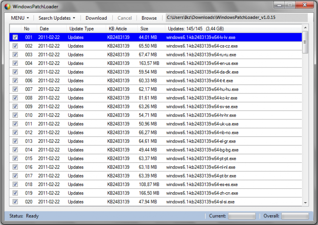318x225 pixels.
Task: Sort list by the Date column header
Action: click(x=52, y=29)
